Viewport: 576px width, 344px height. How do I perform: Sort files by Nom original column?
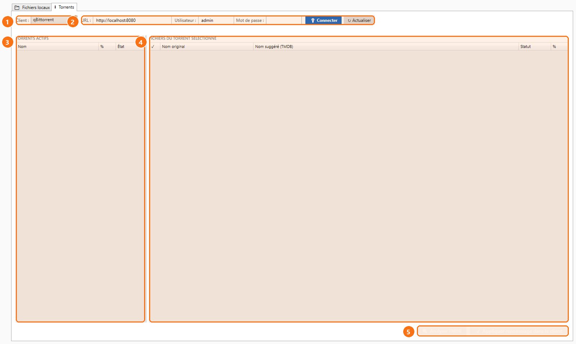tap(207, 46)
